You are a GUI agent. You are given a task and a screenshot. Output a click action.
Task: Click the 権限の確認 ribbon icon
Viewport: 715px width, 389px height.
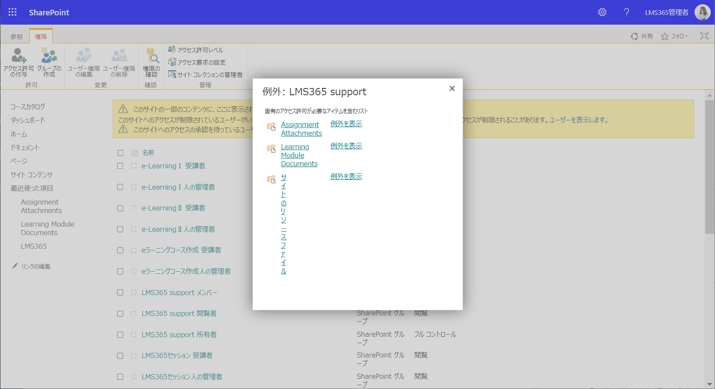pos(152,56)
